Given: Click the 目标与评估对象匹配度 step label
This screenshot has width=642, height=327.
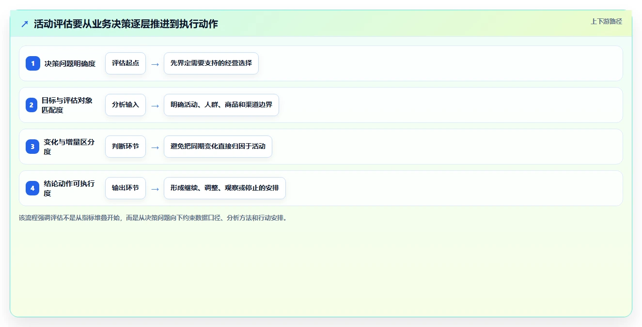Looking at the screenshot, I should tap(67, 105).
